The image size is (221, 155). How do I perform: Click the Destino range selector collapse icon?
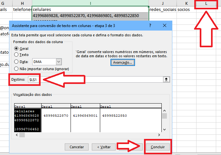167,79
